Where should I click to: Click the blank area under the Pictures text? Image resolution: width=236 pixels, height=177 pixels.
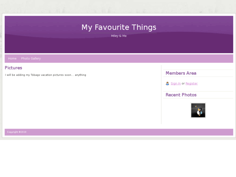pyautogui.click(x=81, y=101)
